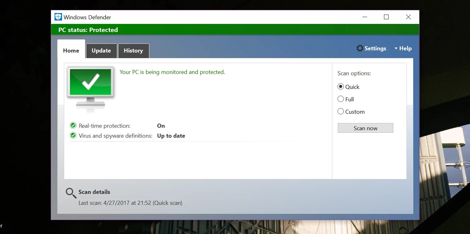
Task: Click the Scan details magnifying glass icon
Action: pyautogui.click(x=71, y=193)
